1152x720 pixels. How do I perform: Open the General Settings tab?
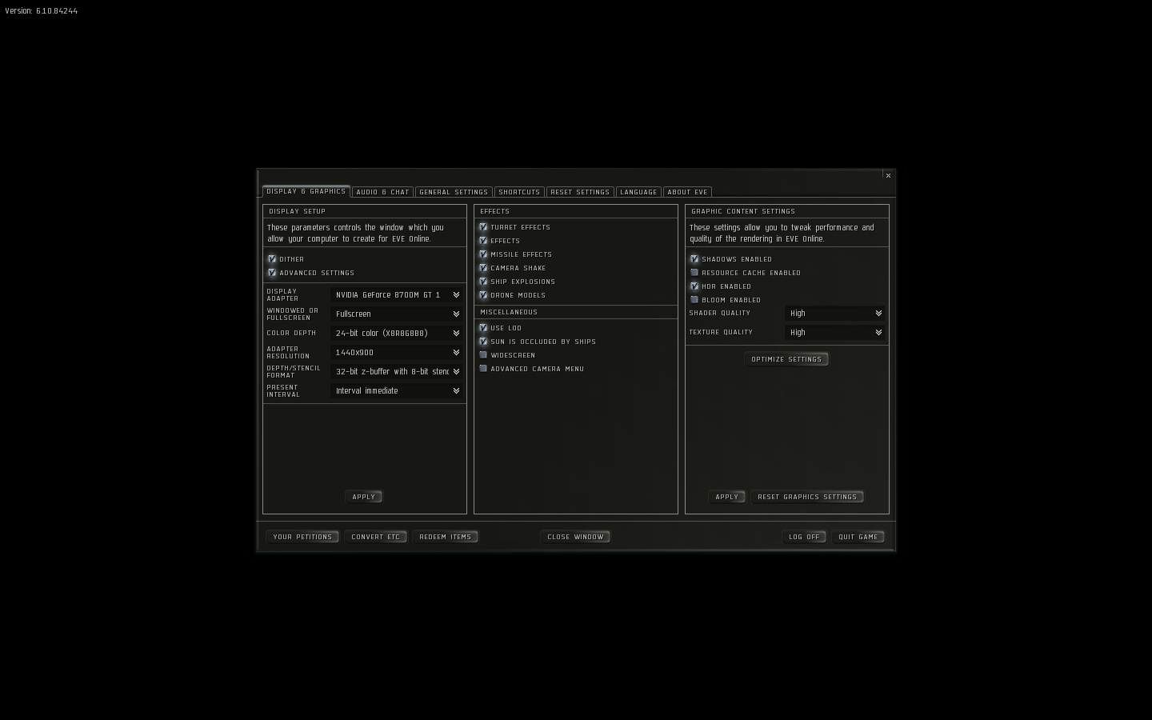tap(454, 192)
